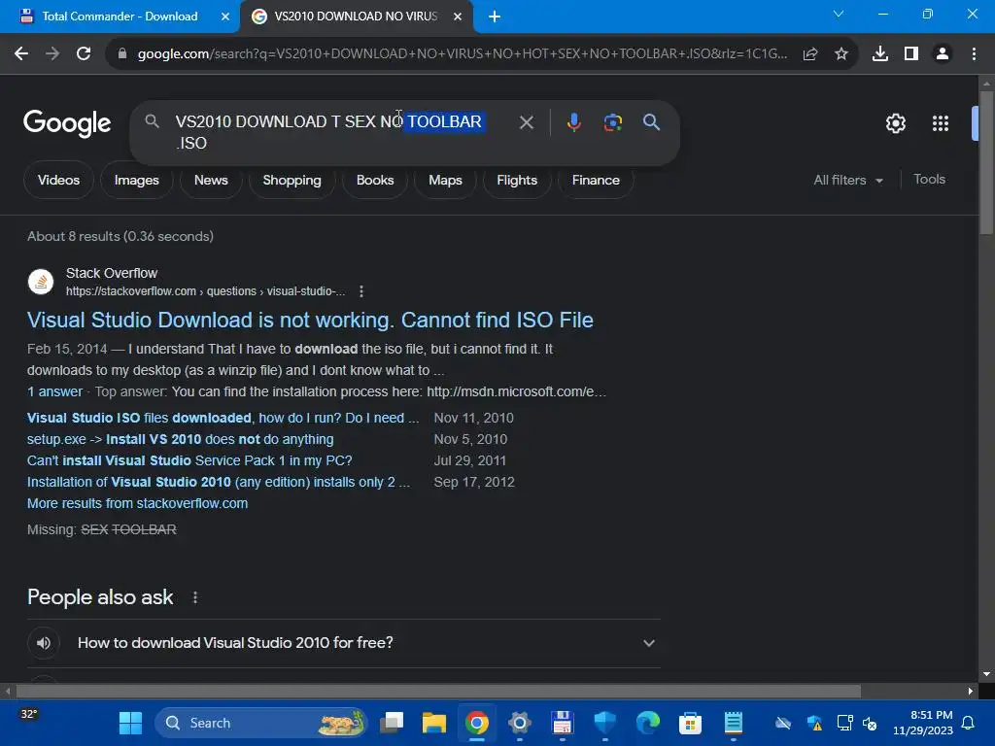Click the scrollbar down arrow

coord(986,674)
